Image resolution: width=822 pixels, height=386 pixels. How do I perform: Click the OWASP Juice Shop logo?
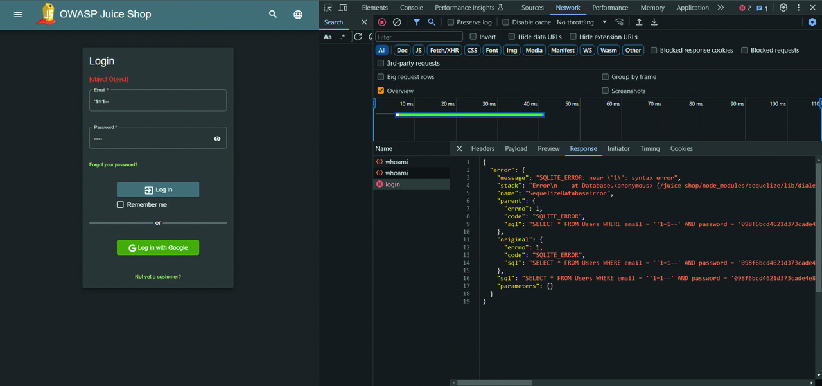click(x=46, y=14)
